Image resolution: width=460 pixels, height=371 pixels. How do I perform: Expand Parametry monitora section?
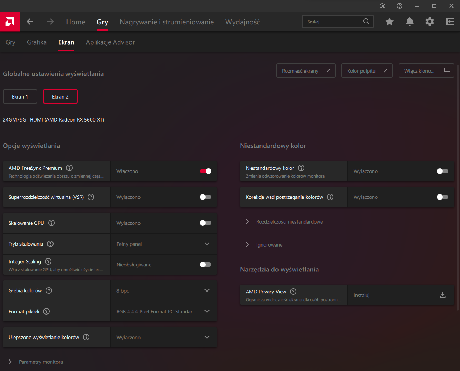pos(35,362)
